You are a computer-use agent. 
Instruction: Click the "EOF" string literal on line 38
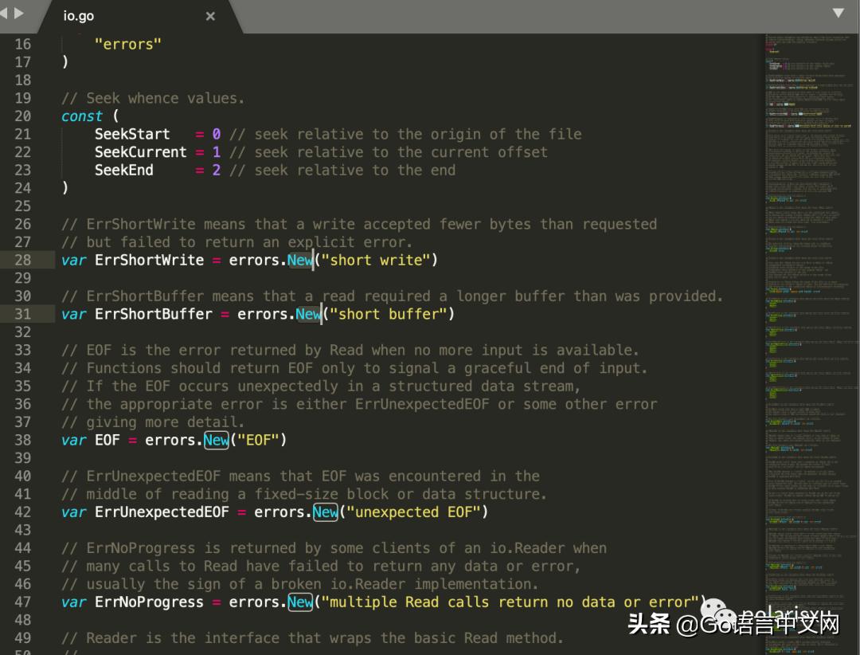[258, 441]
